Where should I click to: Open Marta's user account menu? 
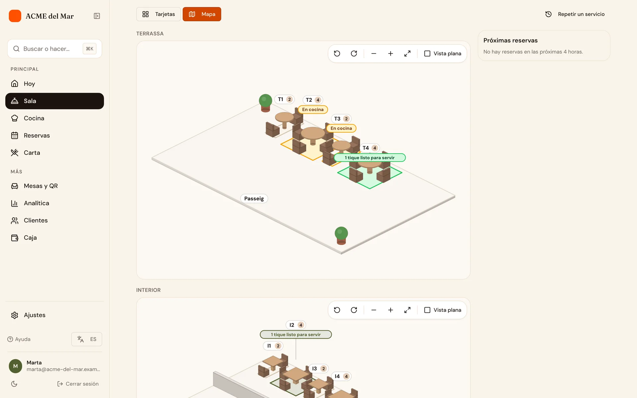(x=54, y=366)
